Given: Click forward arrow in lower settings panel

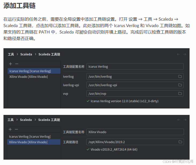Looking at the screenshot, I should click(x=185, y=120).
